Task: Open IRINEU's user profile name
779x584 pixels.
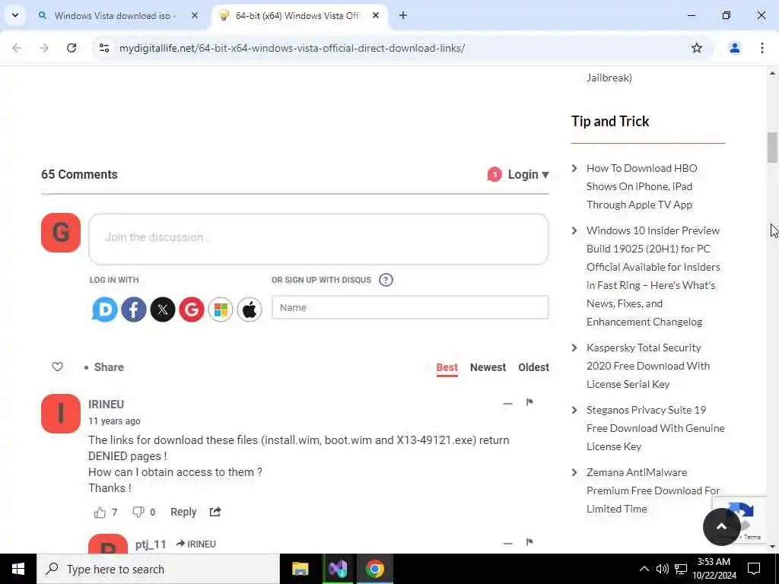Action: 107,405
